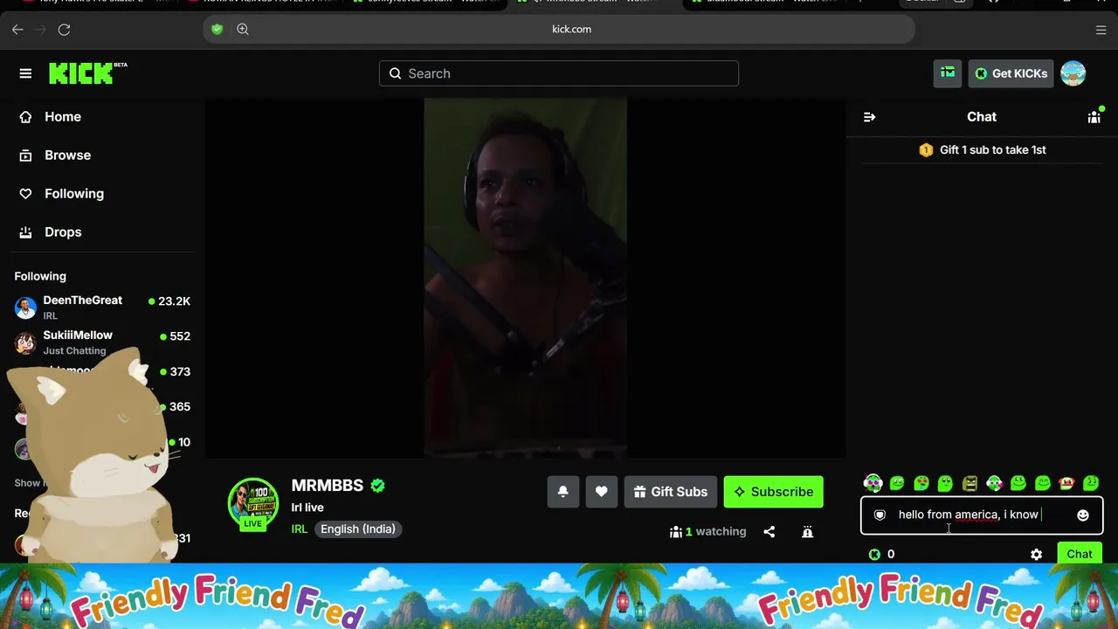
Task: Share the stream via share icon
Action: click(x=769, y=531)
